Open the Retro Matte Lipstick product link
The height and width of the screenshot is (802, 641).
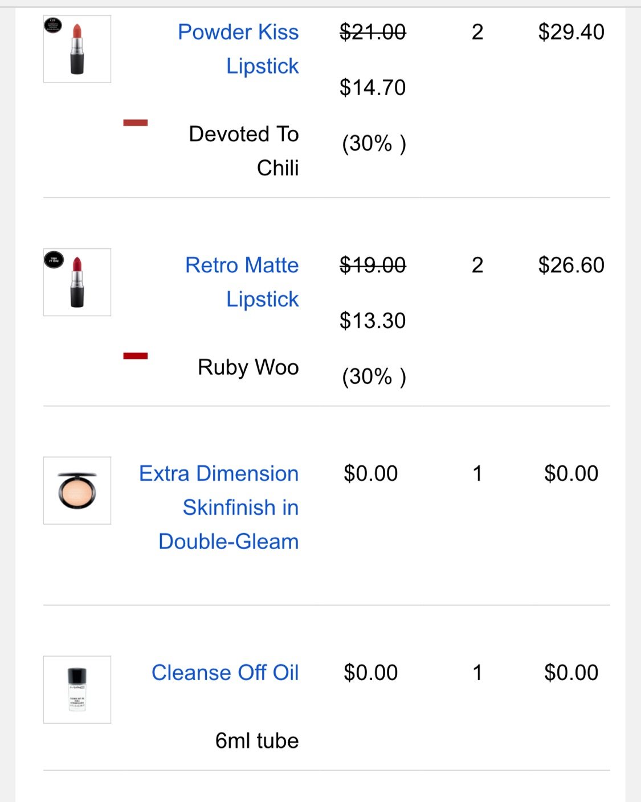pyautogui.click(x=242, y=282)
